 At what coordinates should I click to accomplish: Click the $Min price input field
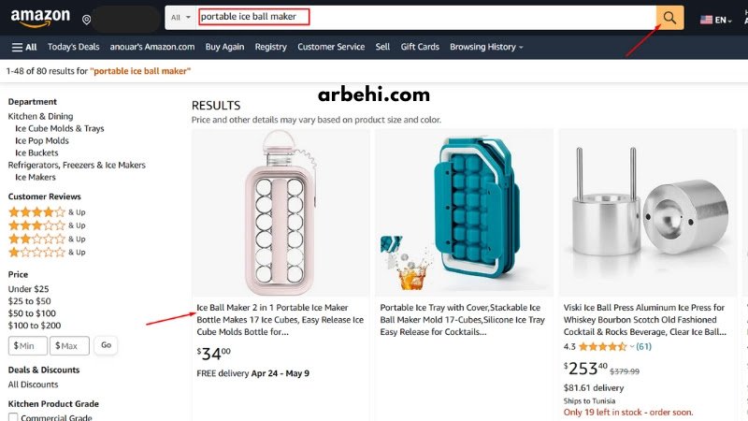[x=28, y=345]
